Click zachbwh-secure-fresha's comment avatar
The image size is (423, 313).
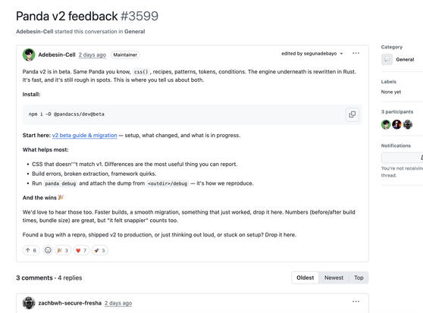pos(29,303)
